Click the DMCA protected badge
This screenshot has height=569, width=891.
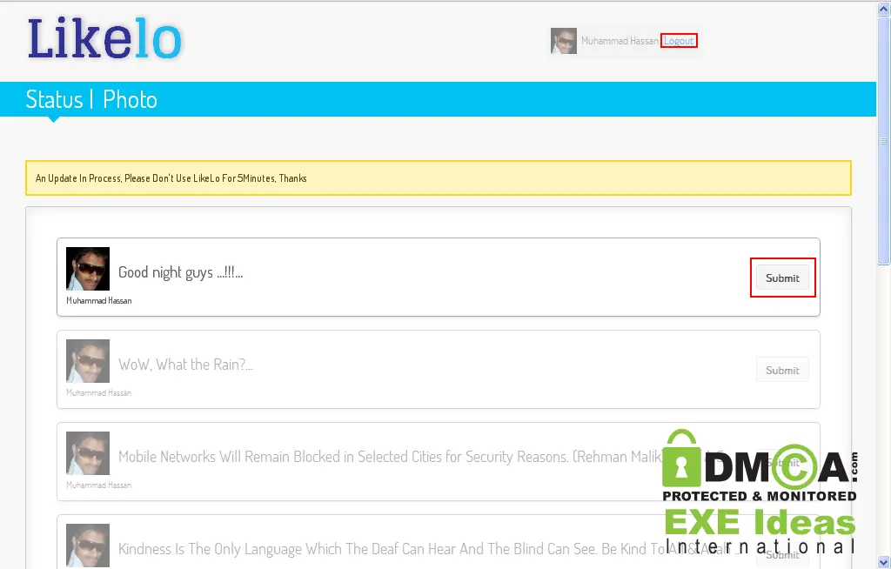coord(760,465)
